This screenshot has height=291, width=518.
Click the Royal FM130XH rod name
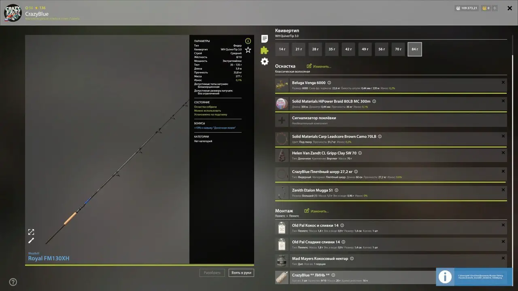(x=49, y=259)
